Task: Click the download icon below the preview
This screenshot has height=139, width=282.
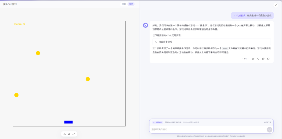Action: (65, 134)
